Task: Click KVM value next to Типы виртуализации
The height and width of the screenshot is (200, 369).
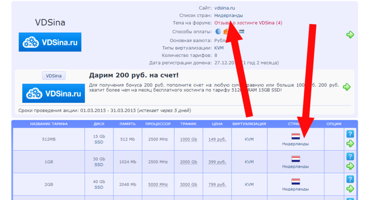Action: (x=219, y=48)
